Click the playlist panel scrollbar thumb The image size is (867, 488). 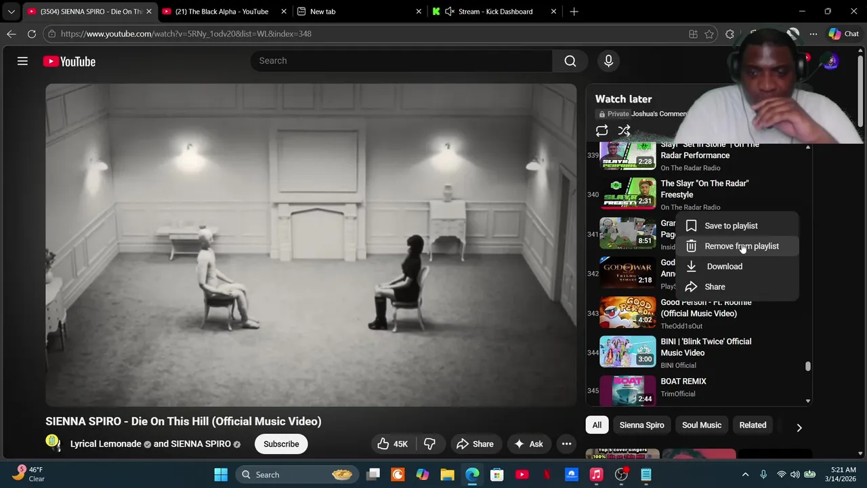[x=807, y=366]
